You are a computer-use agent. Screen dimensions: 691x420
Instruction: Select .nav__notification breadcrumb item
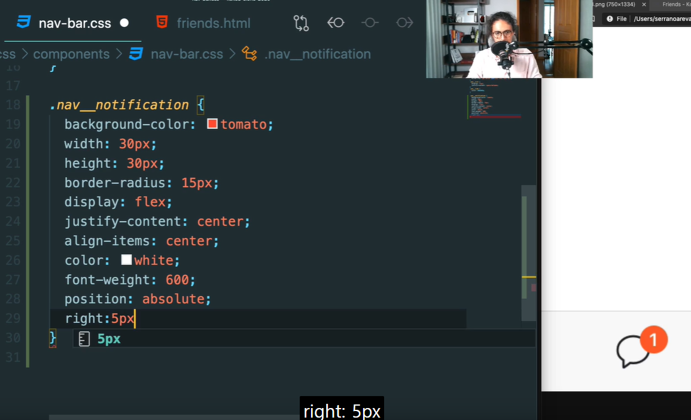pyautogui.click(x=317, y=54)
